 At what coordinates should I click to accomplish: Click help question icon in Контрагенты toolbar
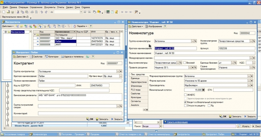pos(91,26)
